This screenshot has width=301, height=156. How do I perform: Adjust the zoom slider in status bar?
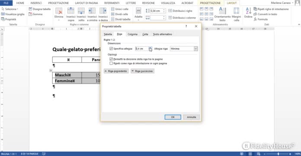pyautogui.click(x=278, y=154)
